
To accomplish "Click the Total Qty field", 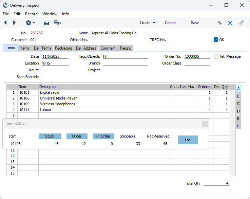I will pos(216,183).
